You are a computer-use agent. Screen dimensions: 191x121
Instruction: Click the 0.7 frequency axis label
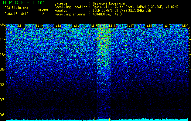tap(2, 100)
